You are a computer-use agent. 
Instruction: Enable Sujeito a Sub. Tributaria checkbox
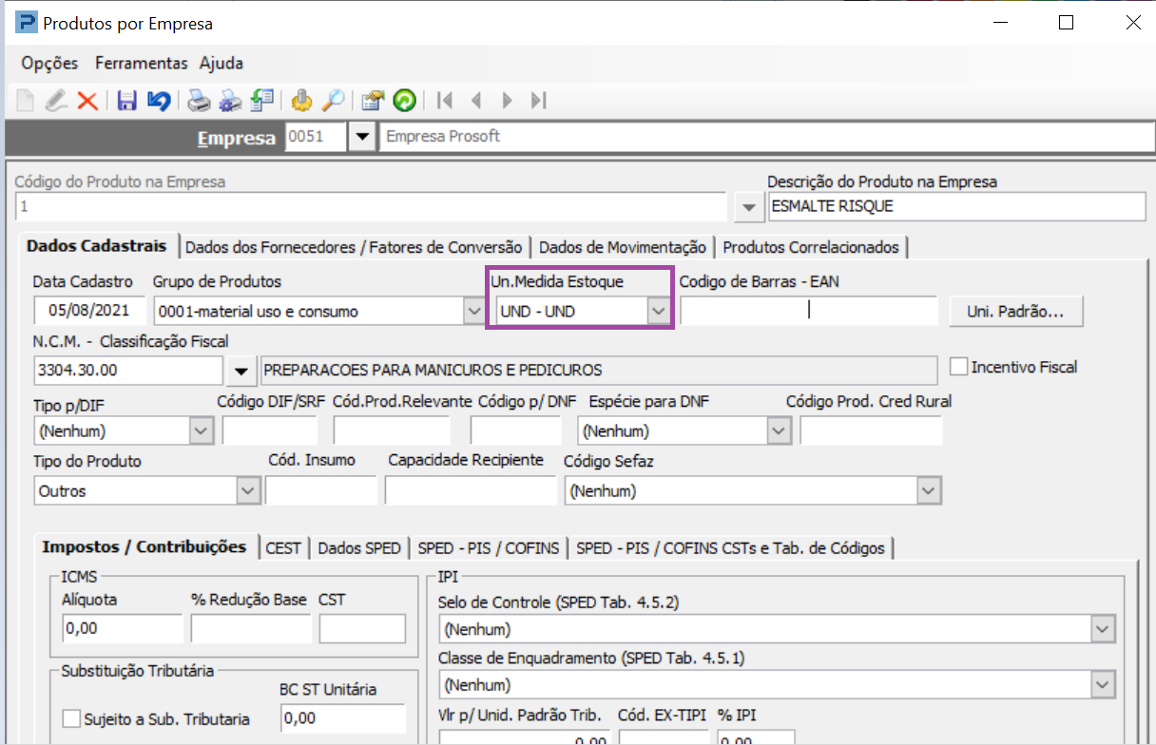click(x=71, y=719)
